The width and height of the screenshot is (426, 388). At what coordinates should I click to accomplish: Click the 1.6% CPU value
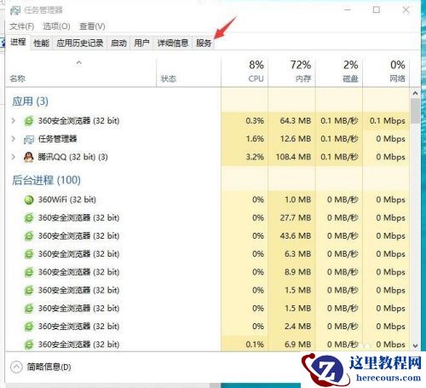[255, 139]
